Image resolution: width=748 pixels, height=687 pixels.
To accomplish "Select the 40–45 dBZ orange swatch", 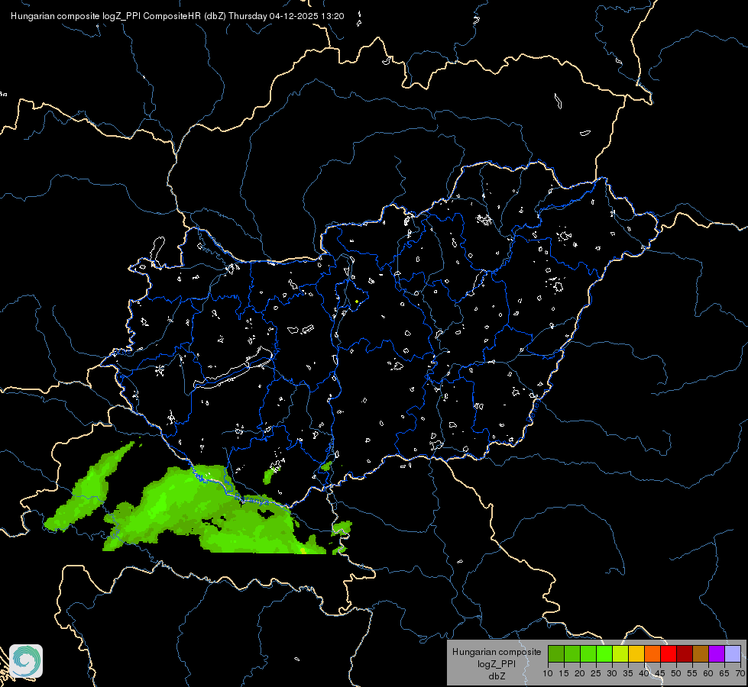I will pyautogui.click(x=652, y=653).
